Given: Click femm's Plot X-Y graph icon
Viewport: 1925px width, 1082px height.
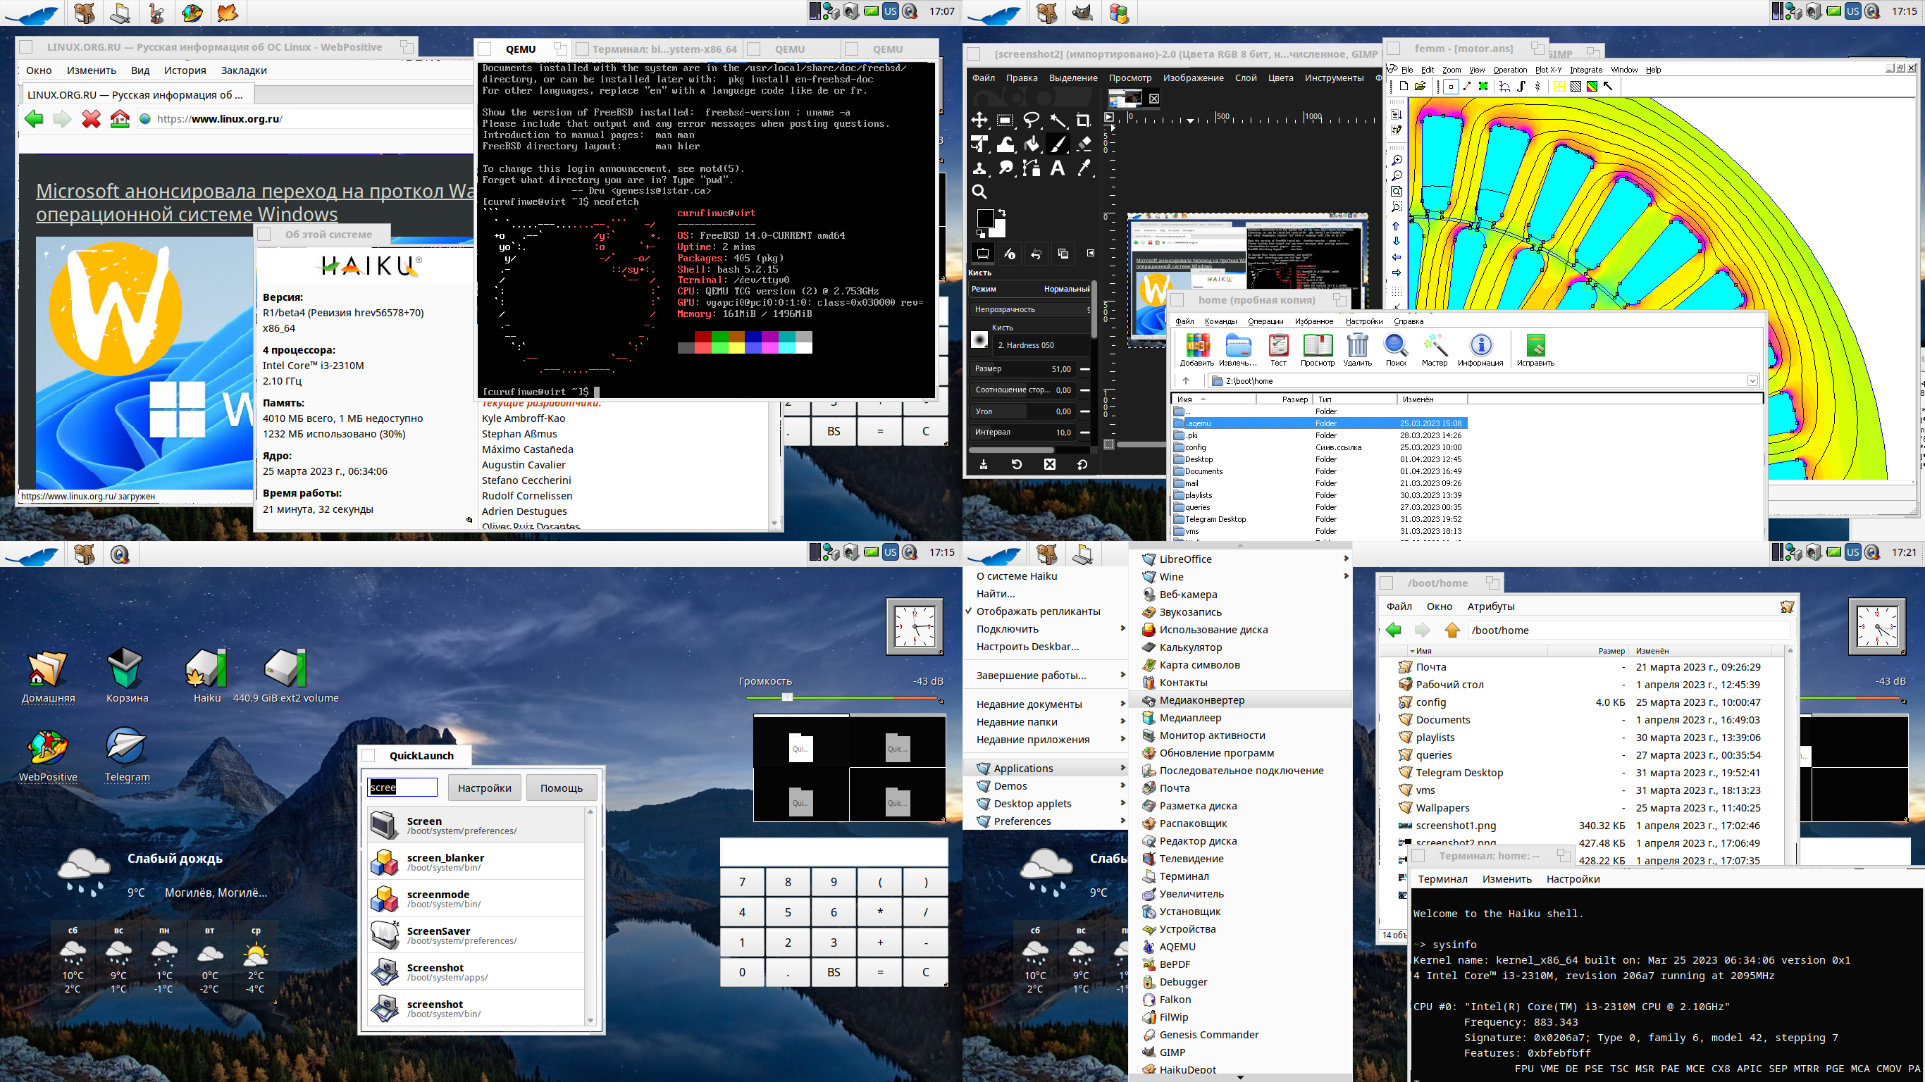Looking at the screenshot, I should (1504, 87).
